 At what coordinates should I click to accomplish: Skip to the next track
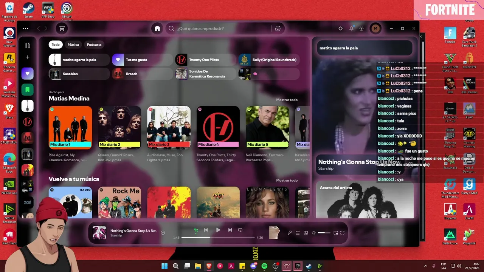230,230
